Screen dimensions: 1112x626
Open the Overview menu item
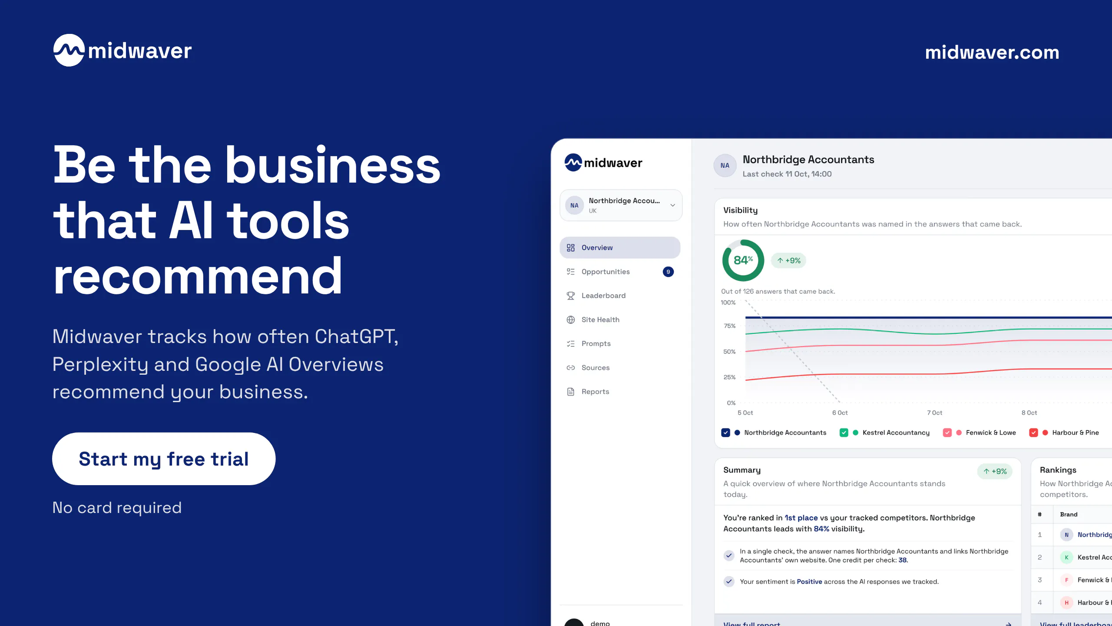[620, 247]
